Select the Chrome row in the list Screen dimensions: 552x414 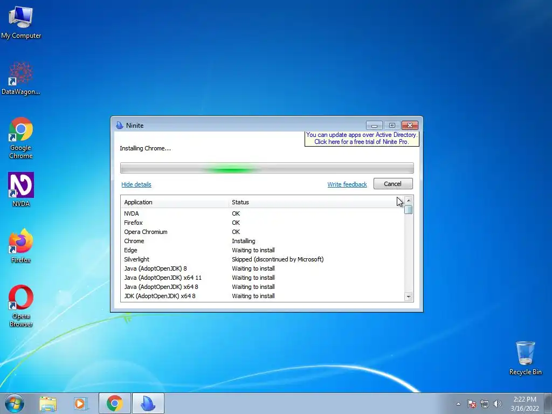(263, 241)
